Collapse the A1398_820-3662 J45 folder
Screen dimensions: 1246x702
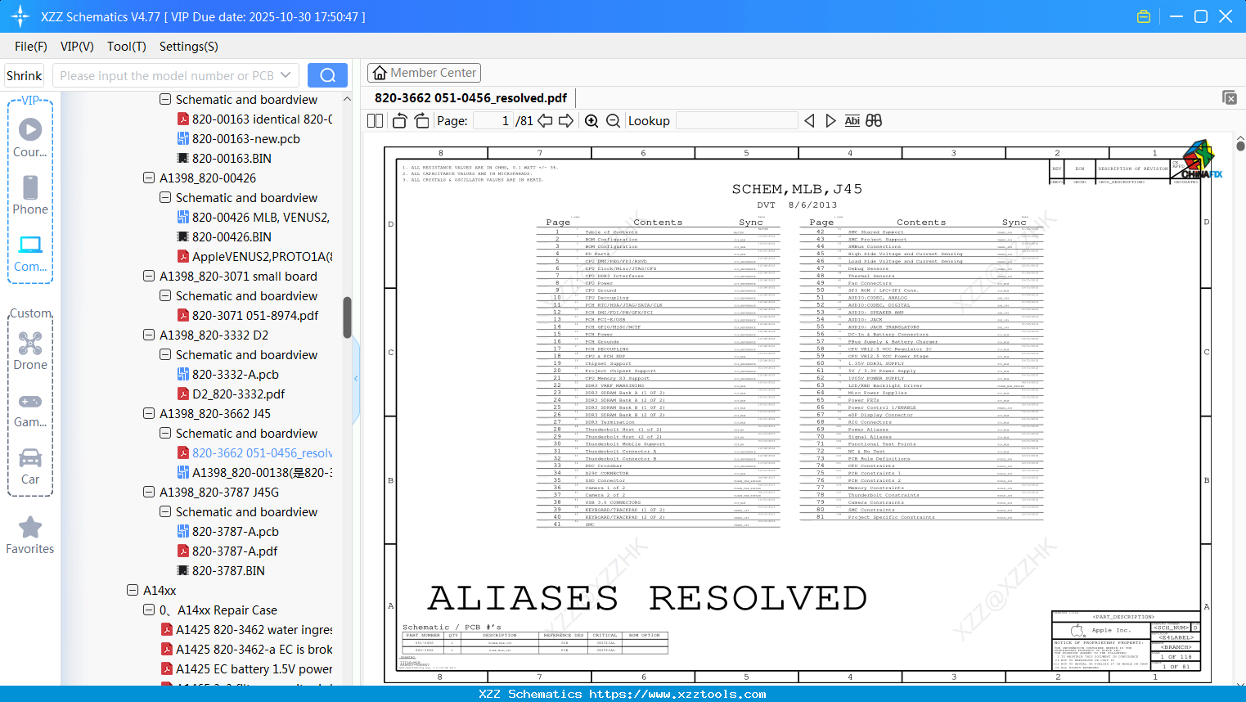(149, 413)
